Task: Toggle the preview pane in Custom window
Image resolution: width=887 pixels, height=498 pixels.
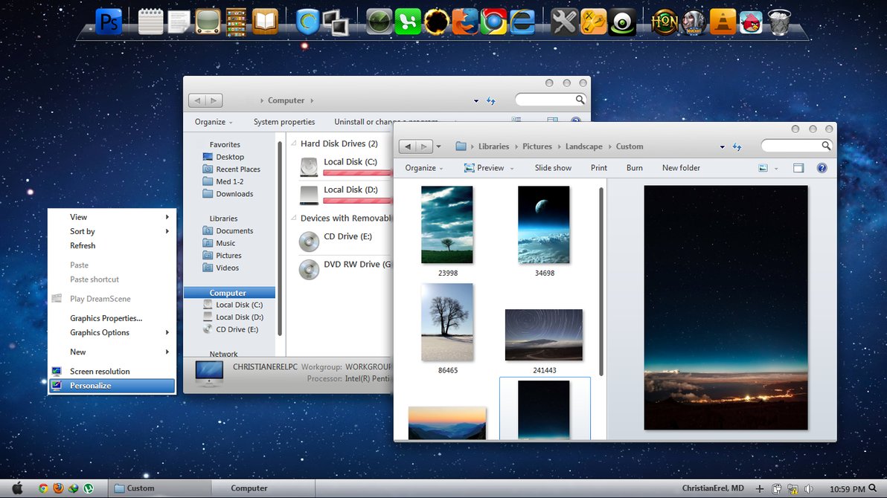Action: click(x=798, y=168)
